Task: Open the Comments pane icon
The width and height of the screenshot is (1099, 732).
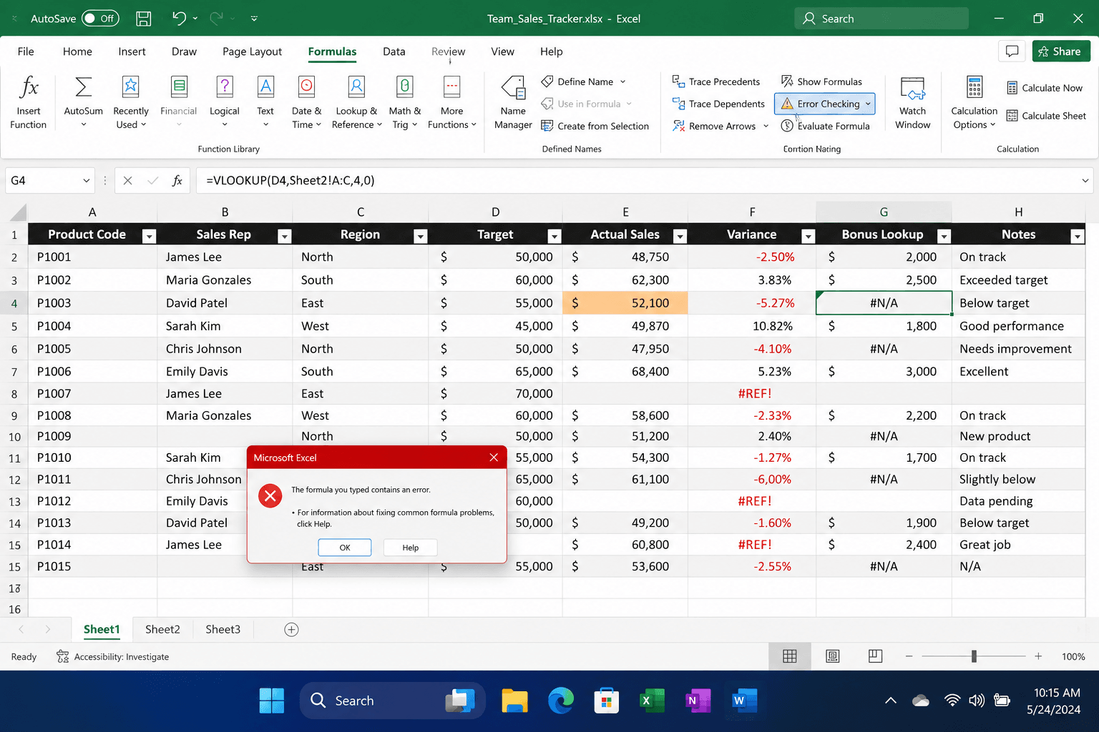Action: (x=1012, y=51)
